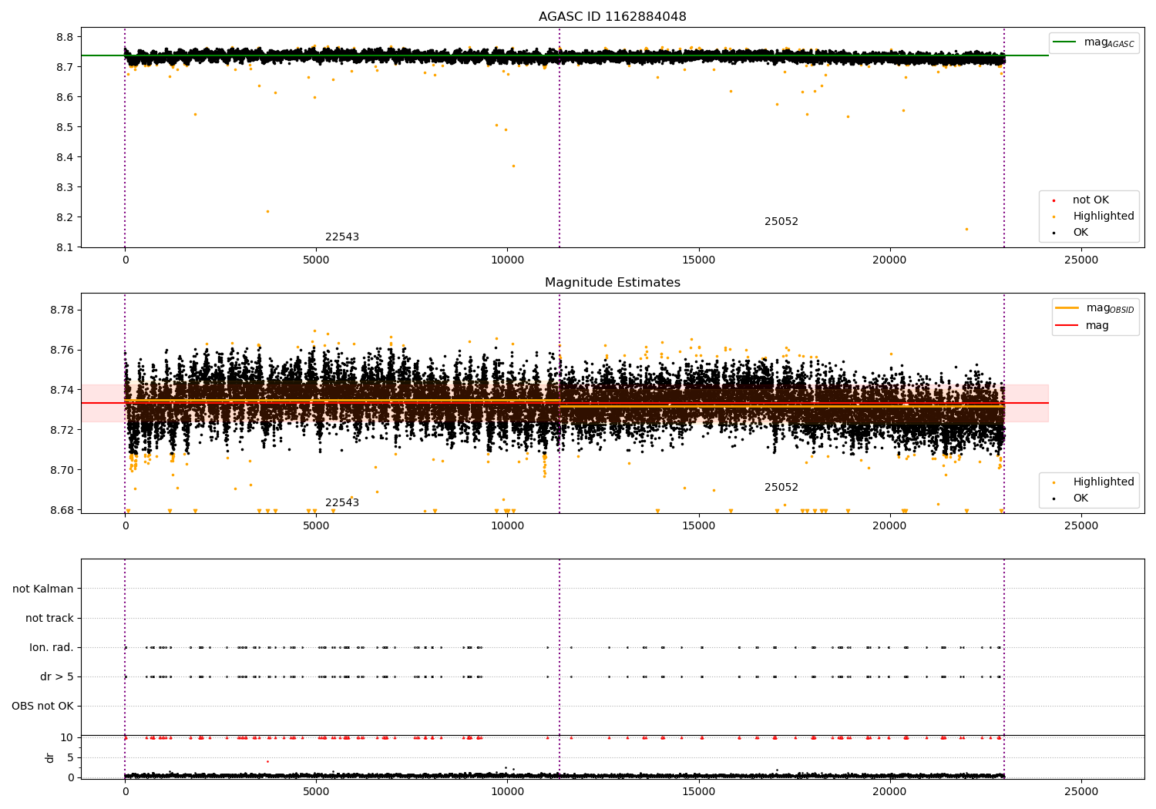Click the 10 tick on the dr axis
Screen dimensions: 1156x809
point(67,738)
